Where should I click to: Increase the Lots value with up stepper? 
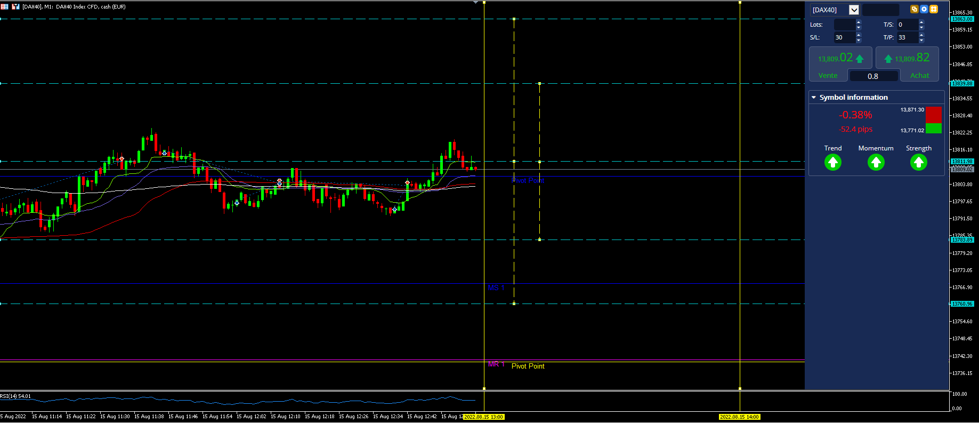pyautogui.click(x=859, y=22)
